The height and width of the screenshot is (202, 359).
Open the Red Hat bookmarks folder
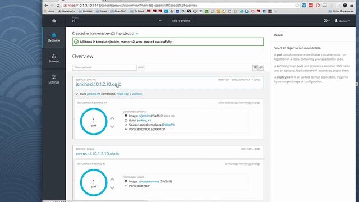(85, 11)
